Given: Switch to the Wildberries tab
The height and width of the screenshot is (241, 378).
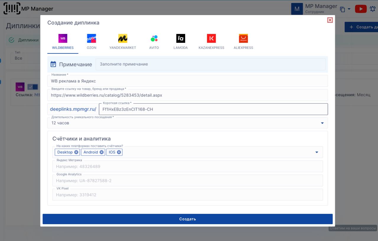Looking at the screenshot, I should 63,42.
